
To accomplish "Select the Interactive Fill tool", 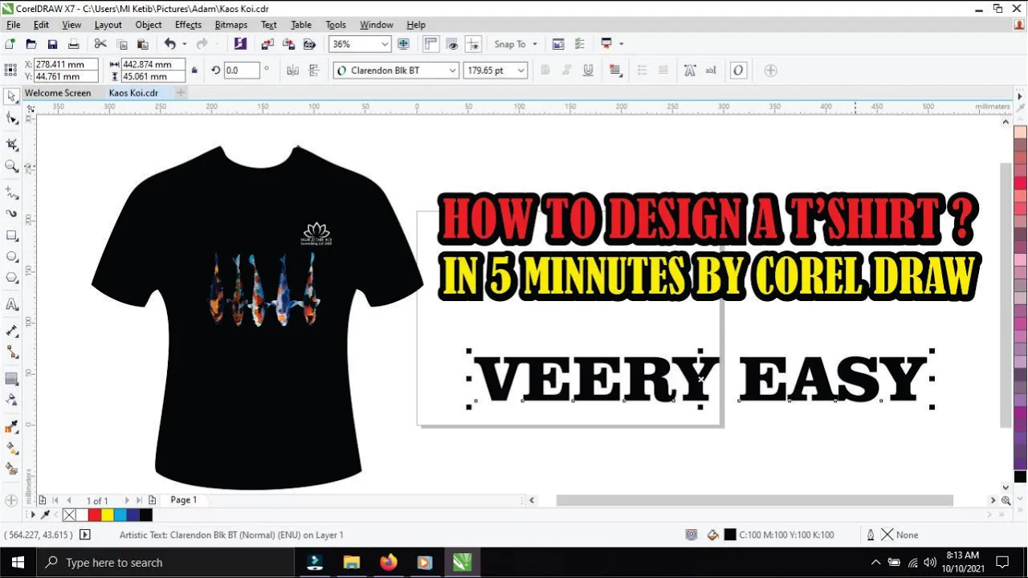I will pos(12,447).
